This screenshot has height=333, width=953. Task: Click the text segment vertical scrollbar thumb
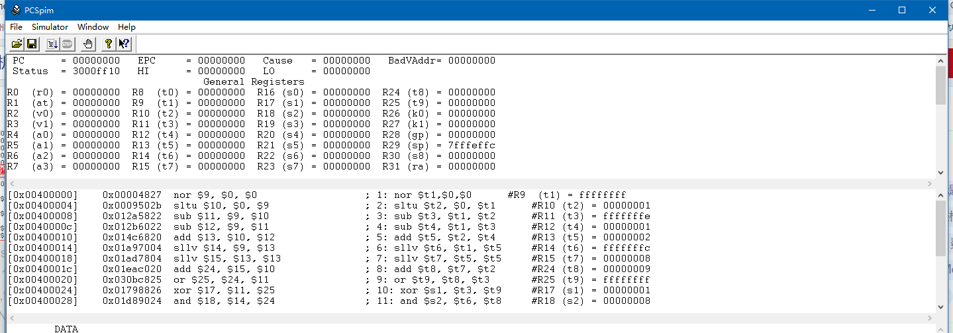[x=940, y=228]
